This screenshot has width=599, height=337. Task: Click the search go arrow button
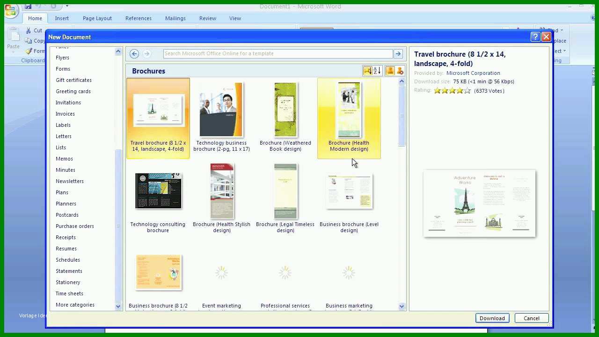[398, 54]
